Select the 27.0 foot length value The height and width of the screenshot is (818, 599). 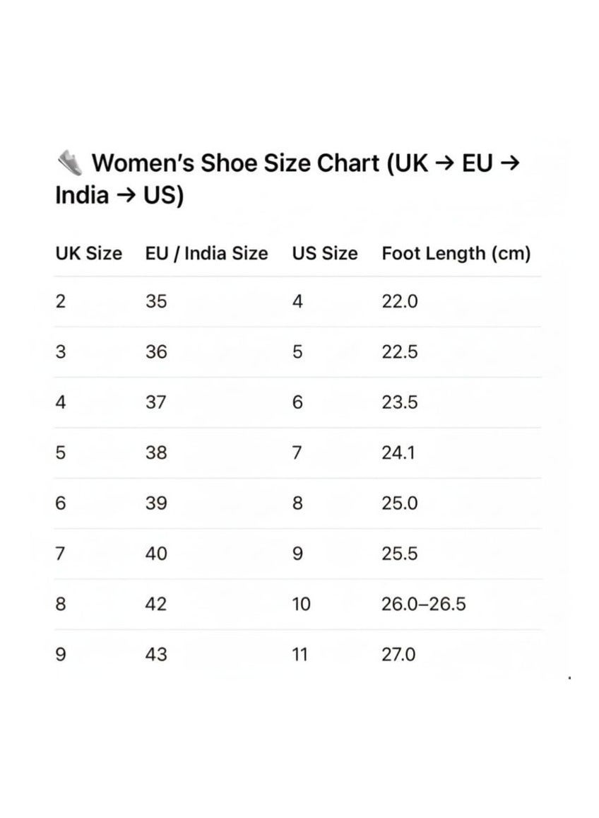pos(398,654)
